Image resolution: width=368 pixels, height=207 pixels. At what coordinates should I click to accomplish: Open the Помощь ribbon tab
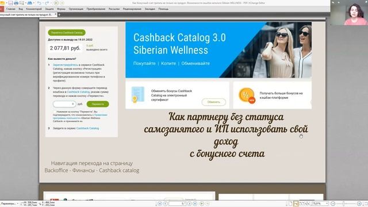coord(163,9)
